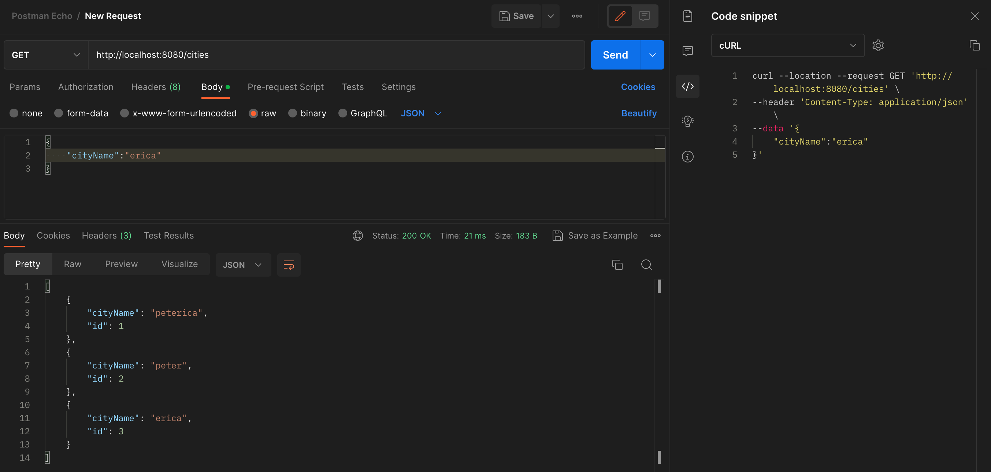This screenshot has height=472, width=991.
Task: Open Related requests lightbulb icon
Action: [687, 121]
